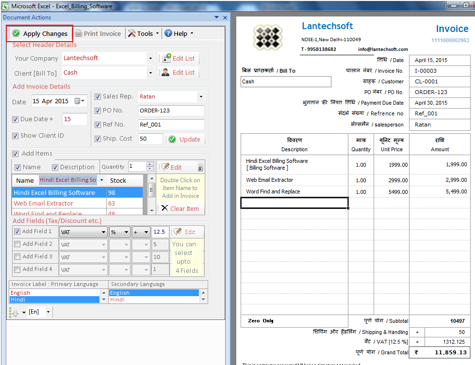
Task: Click the PO No. input field
Action: click(171, 111)
